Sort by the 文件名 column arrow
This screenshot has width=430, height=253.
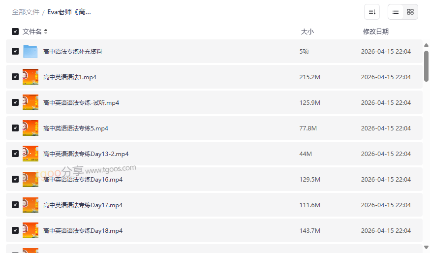pyautogui.click(x=46, y=32)
